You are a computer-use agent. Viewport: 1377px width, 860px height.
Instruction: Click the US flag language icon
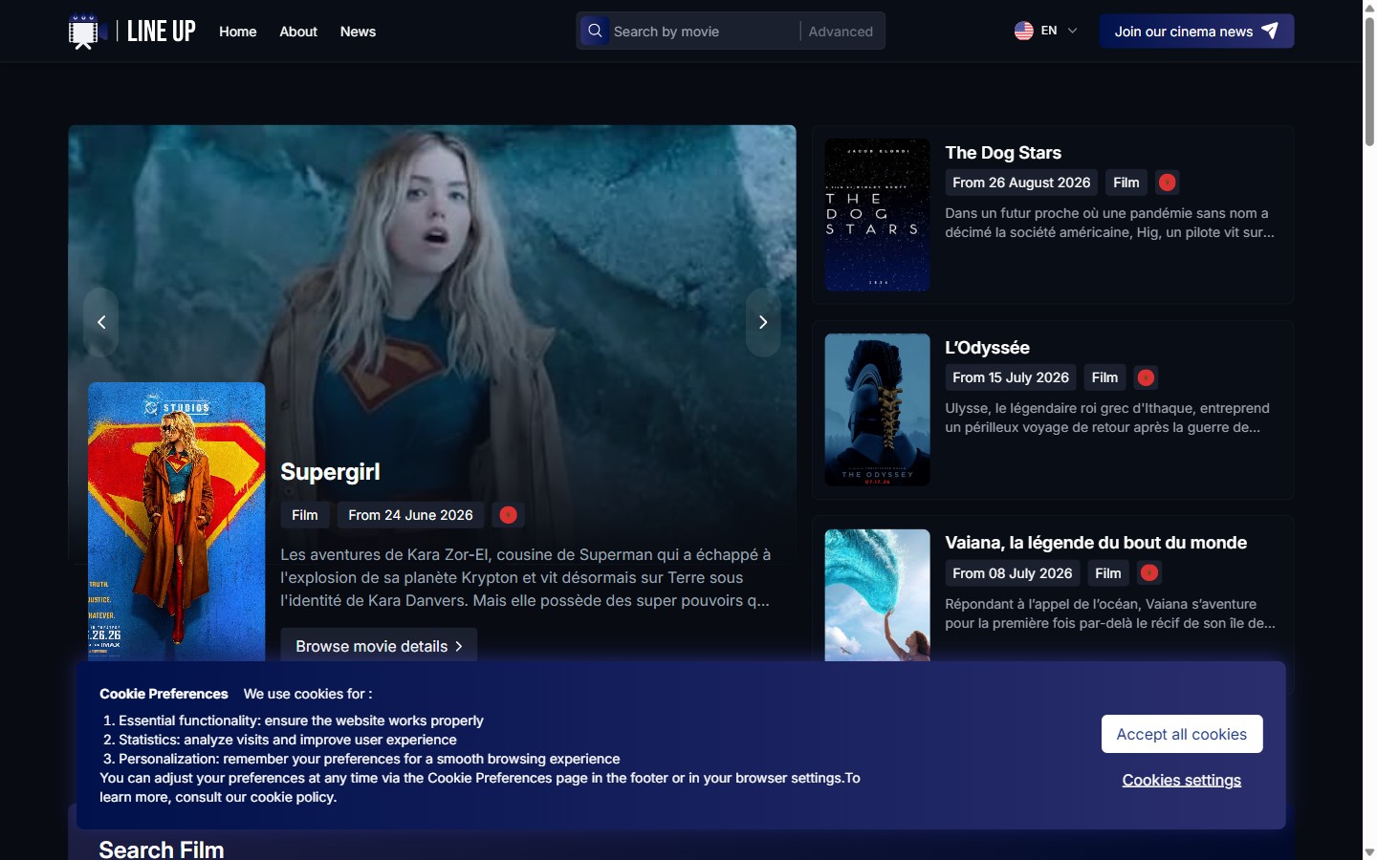point(1023,31)
